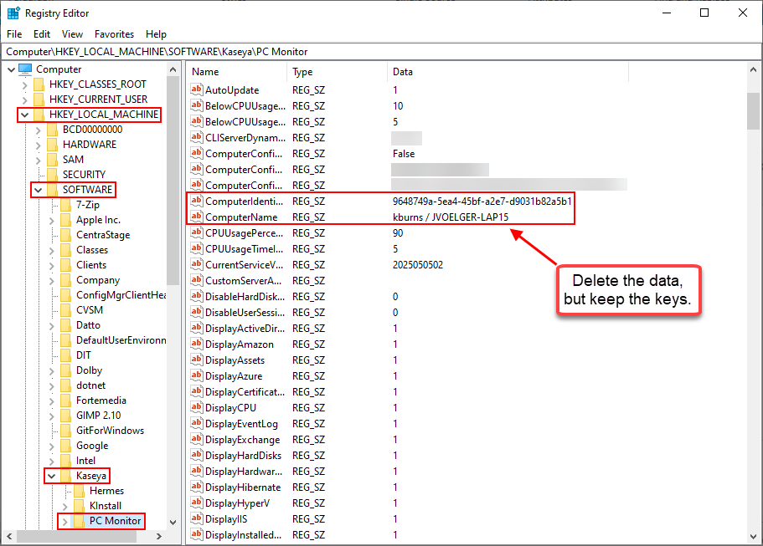Click the values list vertical scrollbar thumb
The height and width of the screenshot is (546, 763).
pyautogui.click(x=753, y=111)
